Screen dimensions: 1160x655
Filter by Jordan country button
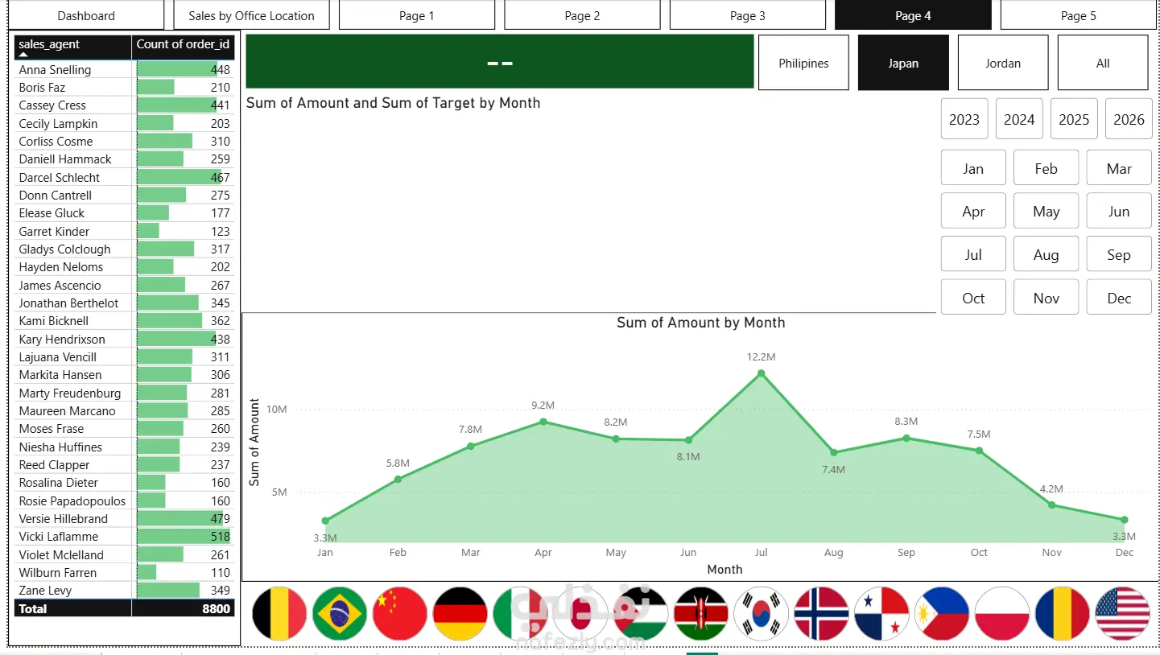pyautogui.click(x=1003, y=63)
